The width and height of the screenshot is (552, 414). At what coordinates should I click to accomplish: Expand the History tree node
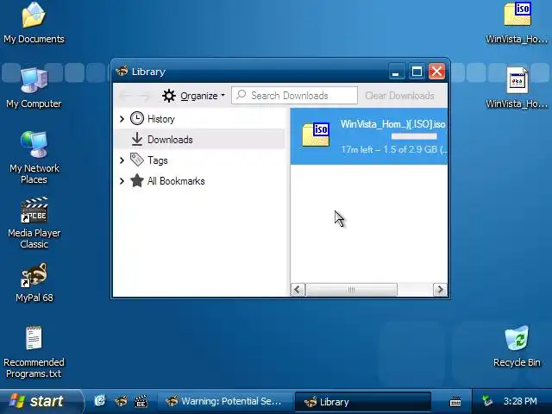pos(122,119)
